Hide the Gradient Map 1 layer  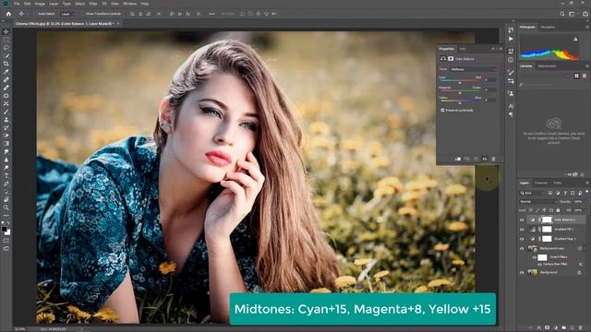tap(522, 239)
